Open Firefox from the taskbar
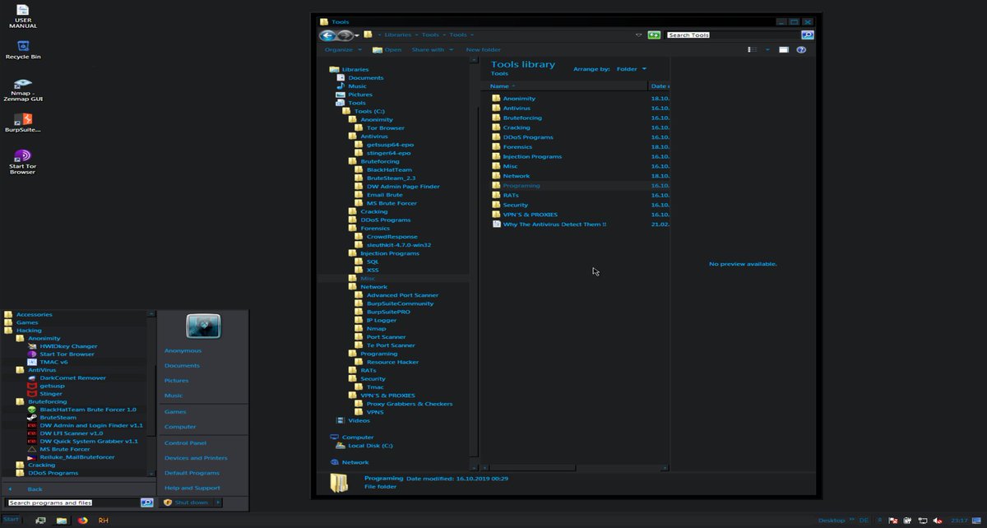Screen dimensions: 987x528 [82, 520]
